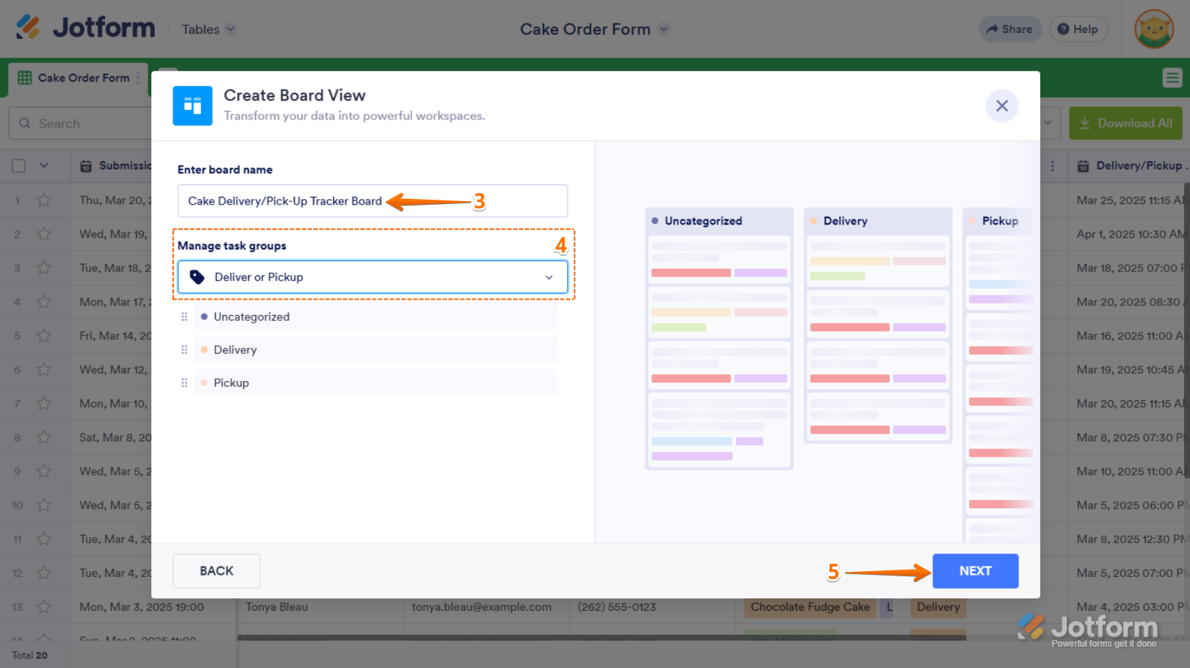Click the NEXT button
Screen dimensions: 1190x668
[x=975, y=571]
